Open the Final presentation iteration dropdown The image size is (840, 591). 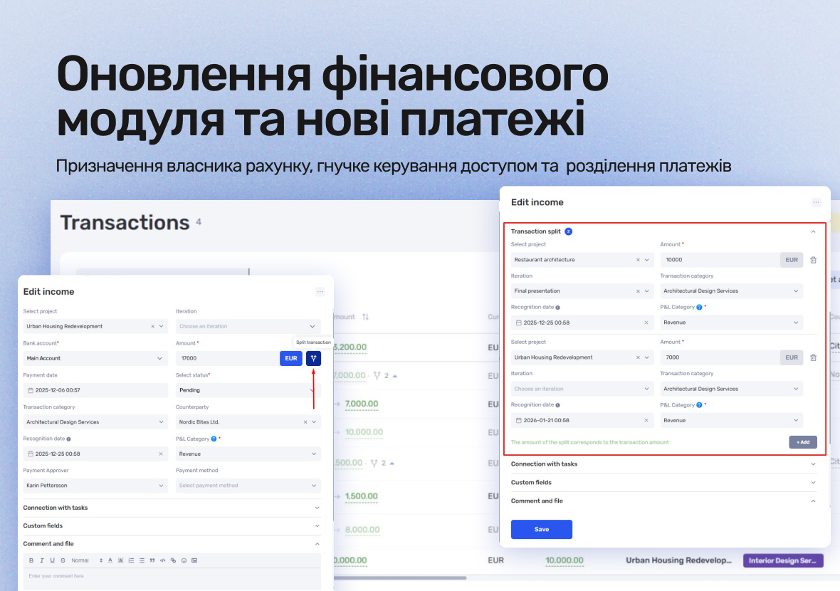click(647, 291)
